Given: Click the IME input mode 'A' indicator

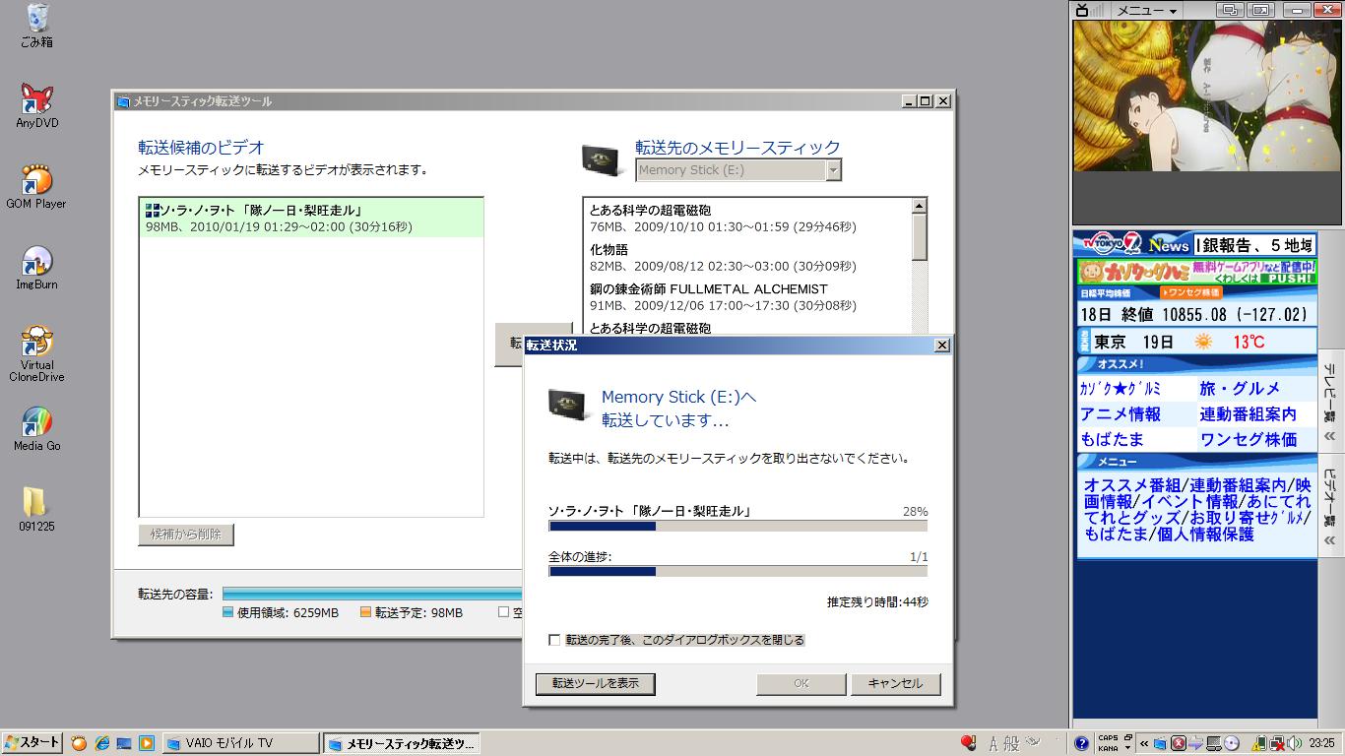Looking at the screenshot, I should click(993, 743).
